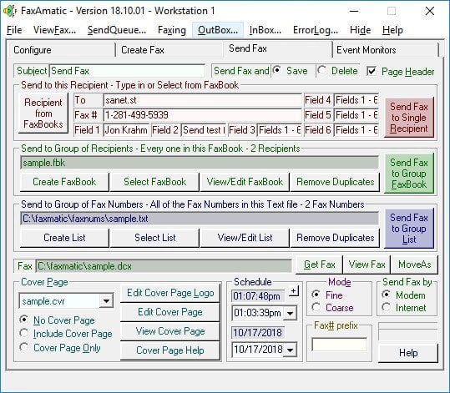
Task: Click the Subject input field
Action: 128,71
